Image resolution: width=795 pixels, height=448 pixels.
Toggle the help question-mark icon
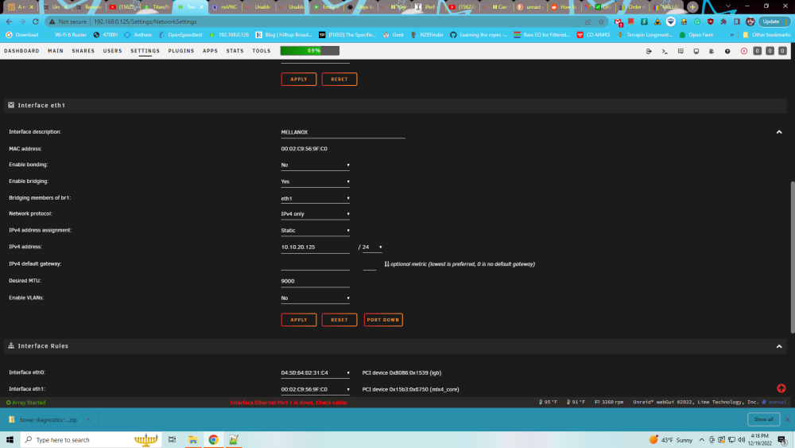pyautogui.click(x=727, y=51)
